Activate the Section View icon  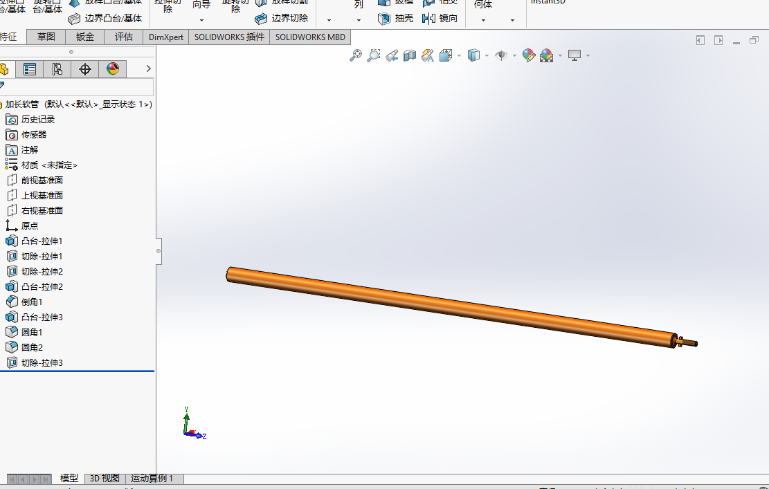pos(410,55)
